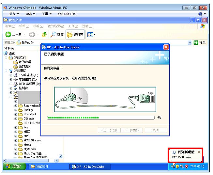Expand the 控制台 node

click(11, 88)
